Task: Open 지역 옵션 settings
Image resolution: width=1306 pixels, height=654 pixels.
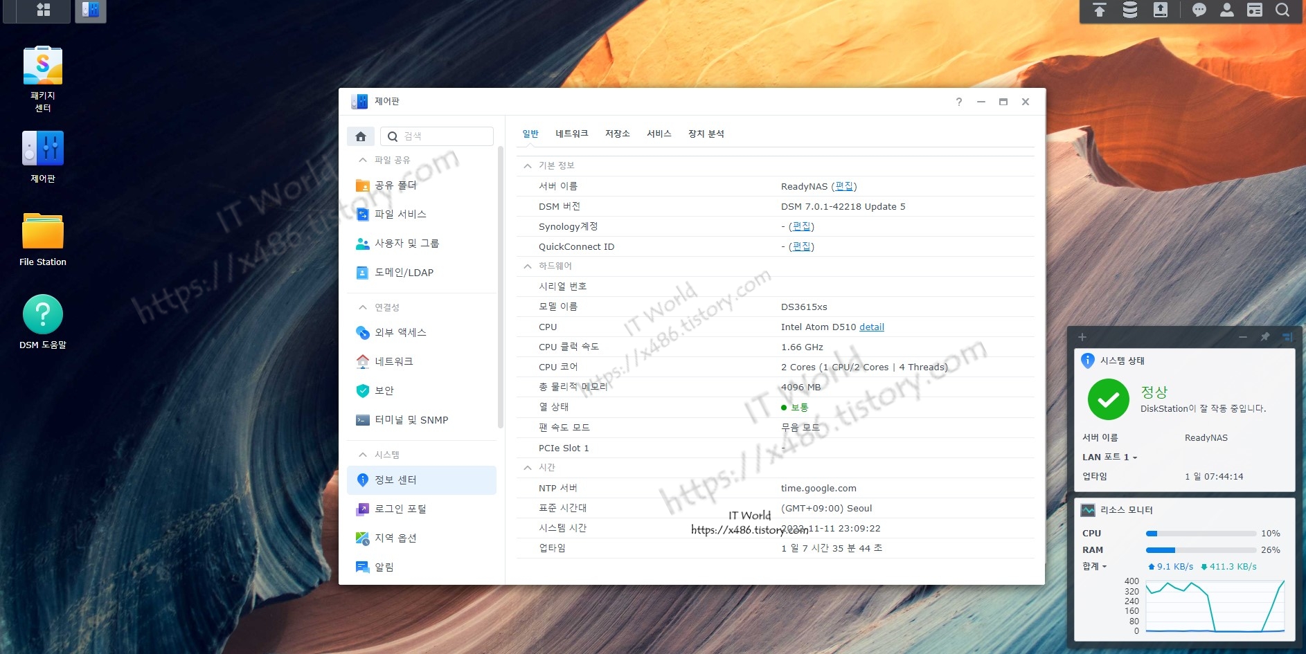Action: tap(422, 538)
